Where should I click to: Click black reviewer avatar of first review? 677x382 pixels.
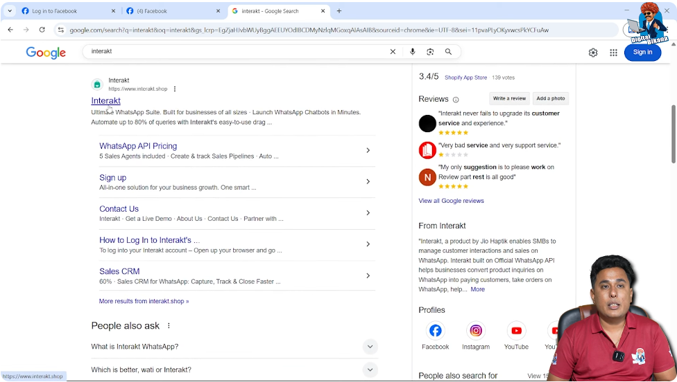(427, 124)
